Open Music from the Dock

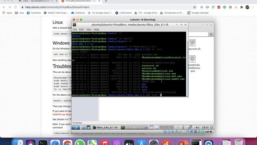pos(104,143)
